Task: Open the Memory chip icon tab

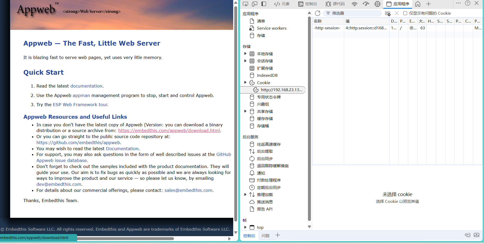Action: click(x=377, y=4)
